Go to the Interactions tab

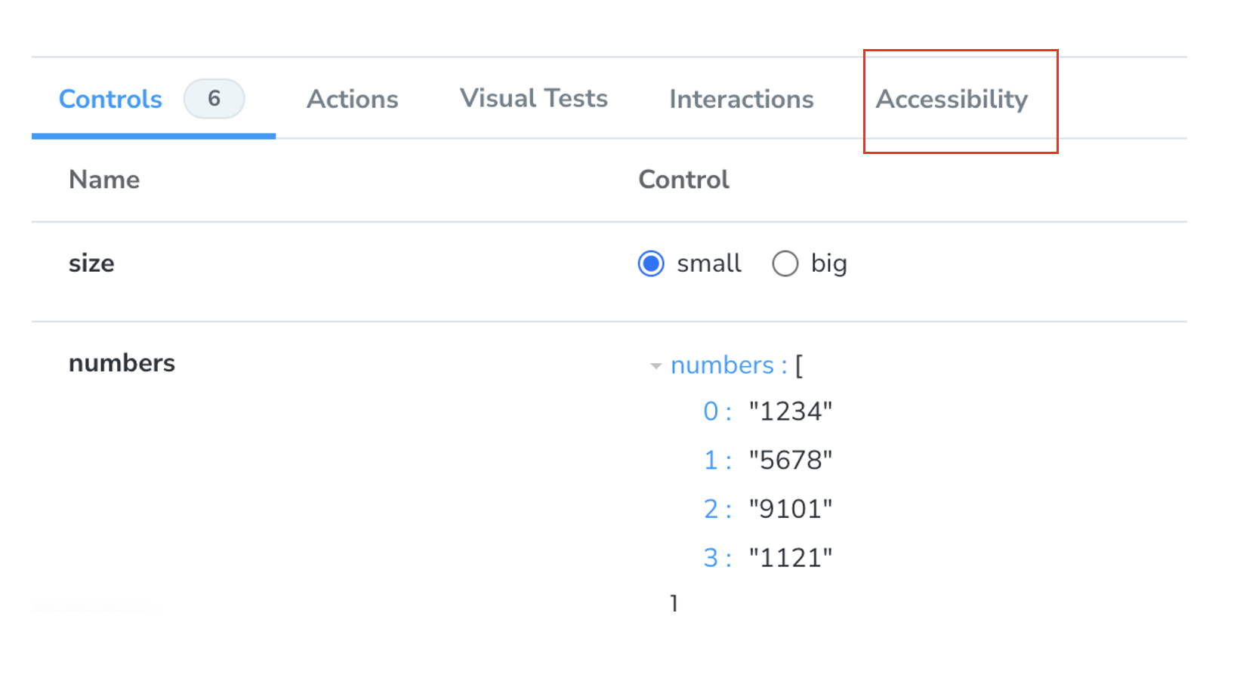[x=741, y=99]
